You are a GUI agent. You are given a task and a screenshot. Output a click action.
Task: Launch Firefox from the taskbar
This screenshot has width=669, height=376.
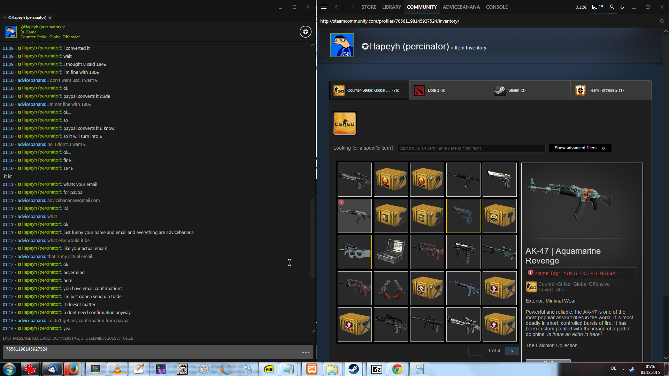click(x=72, y=369)
